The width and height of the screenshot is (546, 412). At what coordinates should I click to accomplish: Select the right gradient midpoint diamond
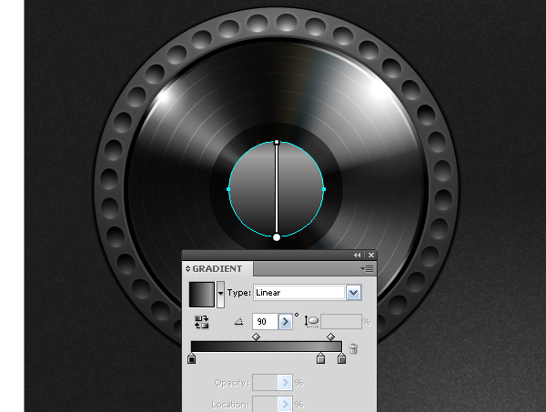(x=330, y=337)
